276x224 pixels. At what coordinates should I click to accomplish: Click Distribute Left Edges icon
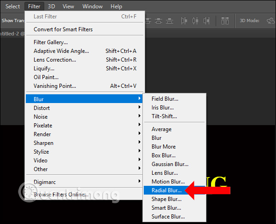[x=184, y=21]
